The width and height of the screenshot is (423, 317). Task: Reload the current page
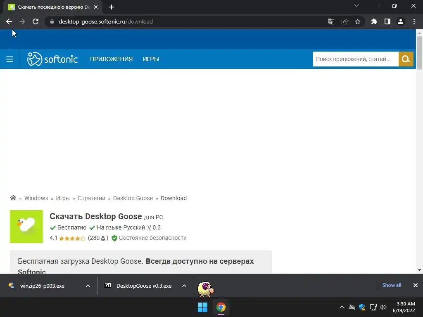36,21
